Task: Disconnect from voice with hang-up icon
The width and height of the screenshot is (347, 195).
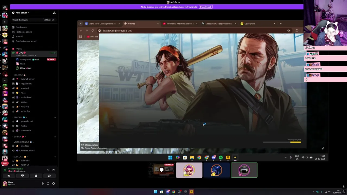Action: click(x=53, y=170)
